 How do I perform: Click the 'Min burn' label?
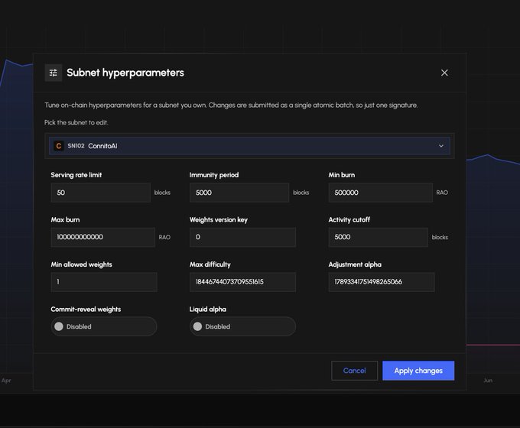coord(342,175)
